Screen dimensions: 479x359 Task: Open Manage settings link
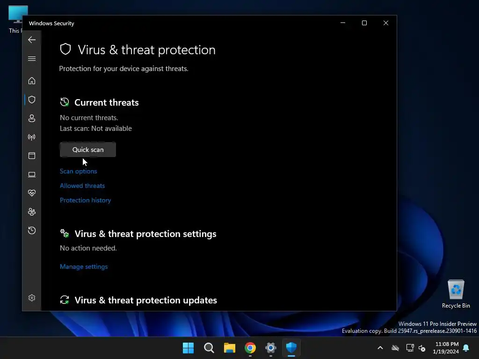84,266
